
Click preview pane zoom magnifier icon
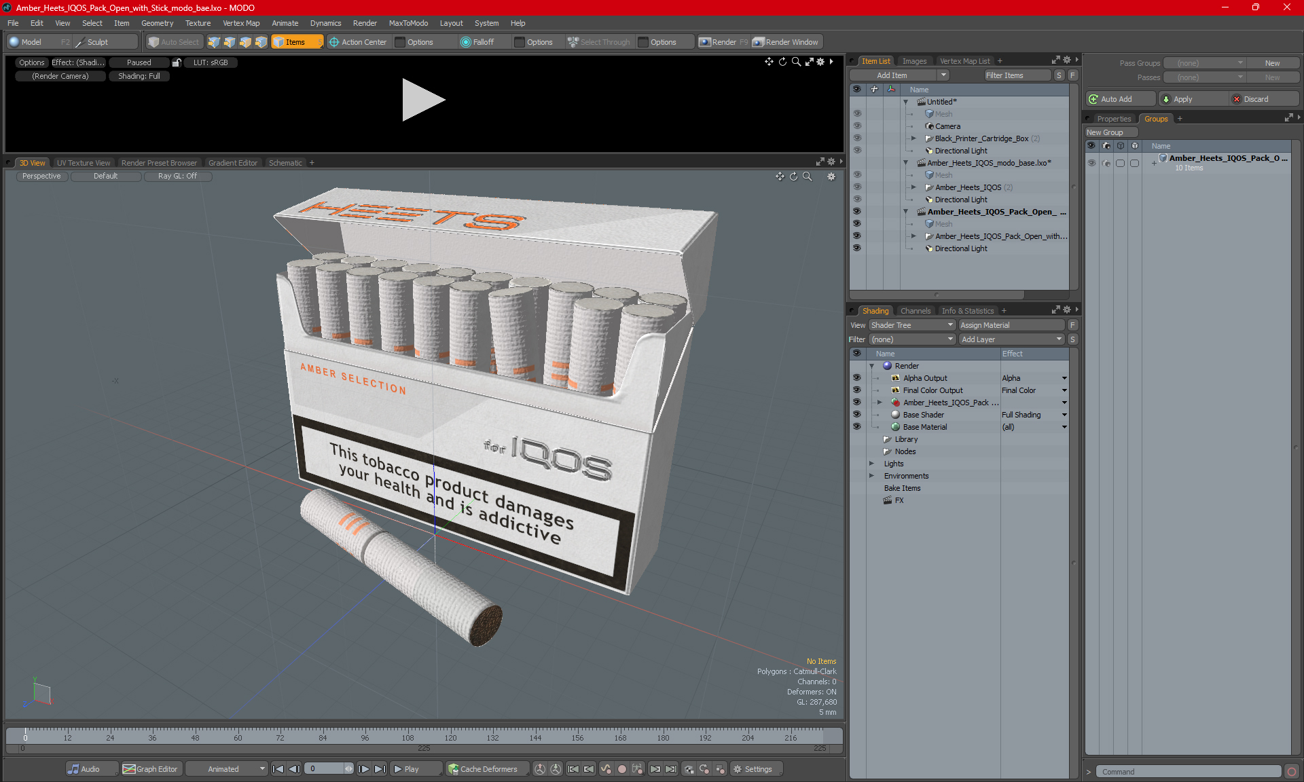(796, 62)
